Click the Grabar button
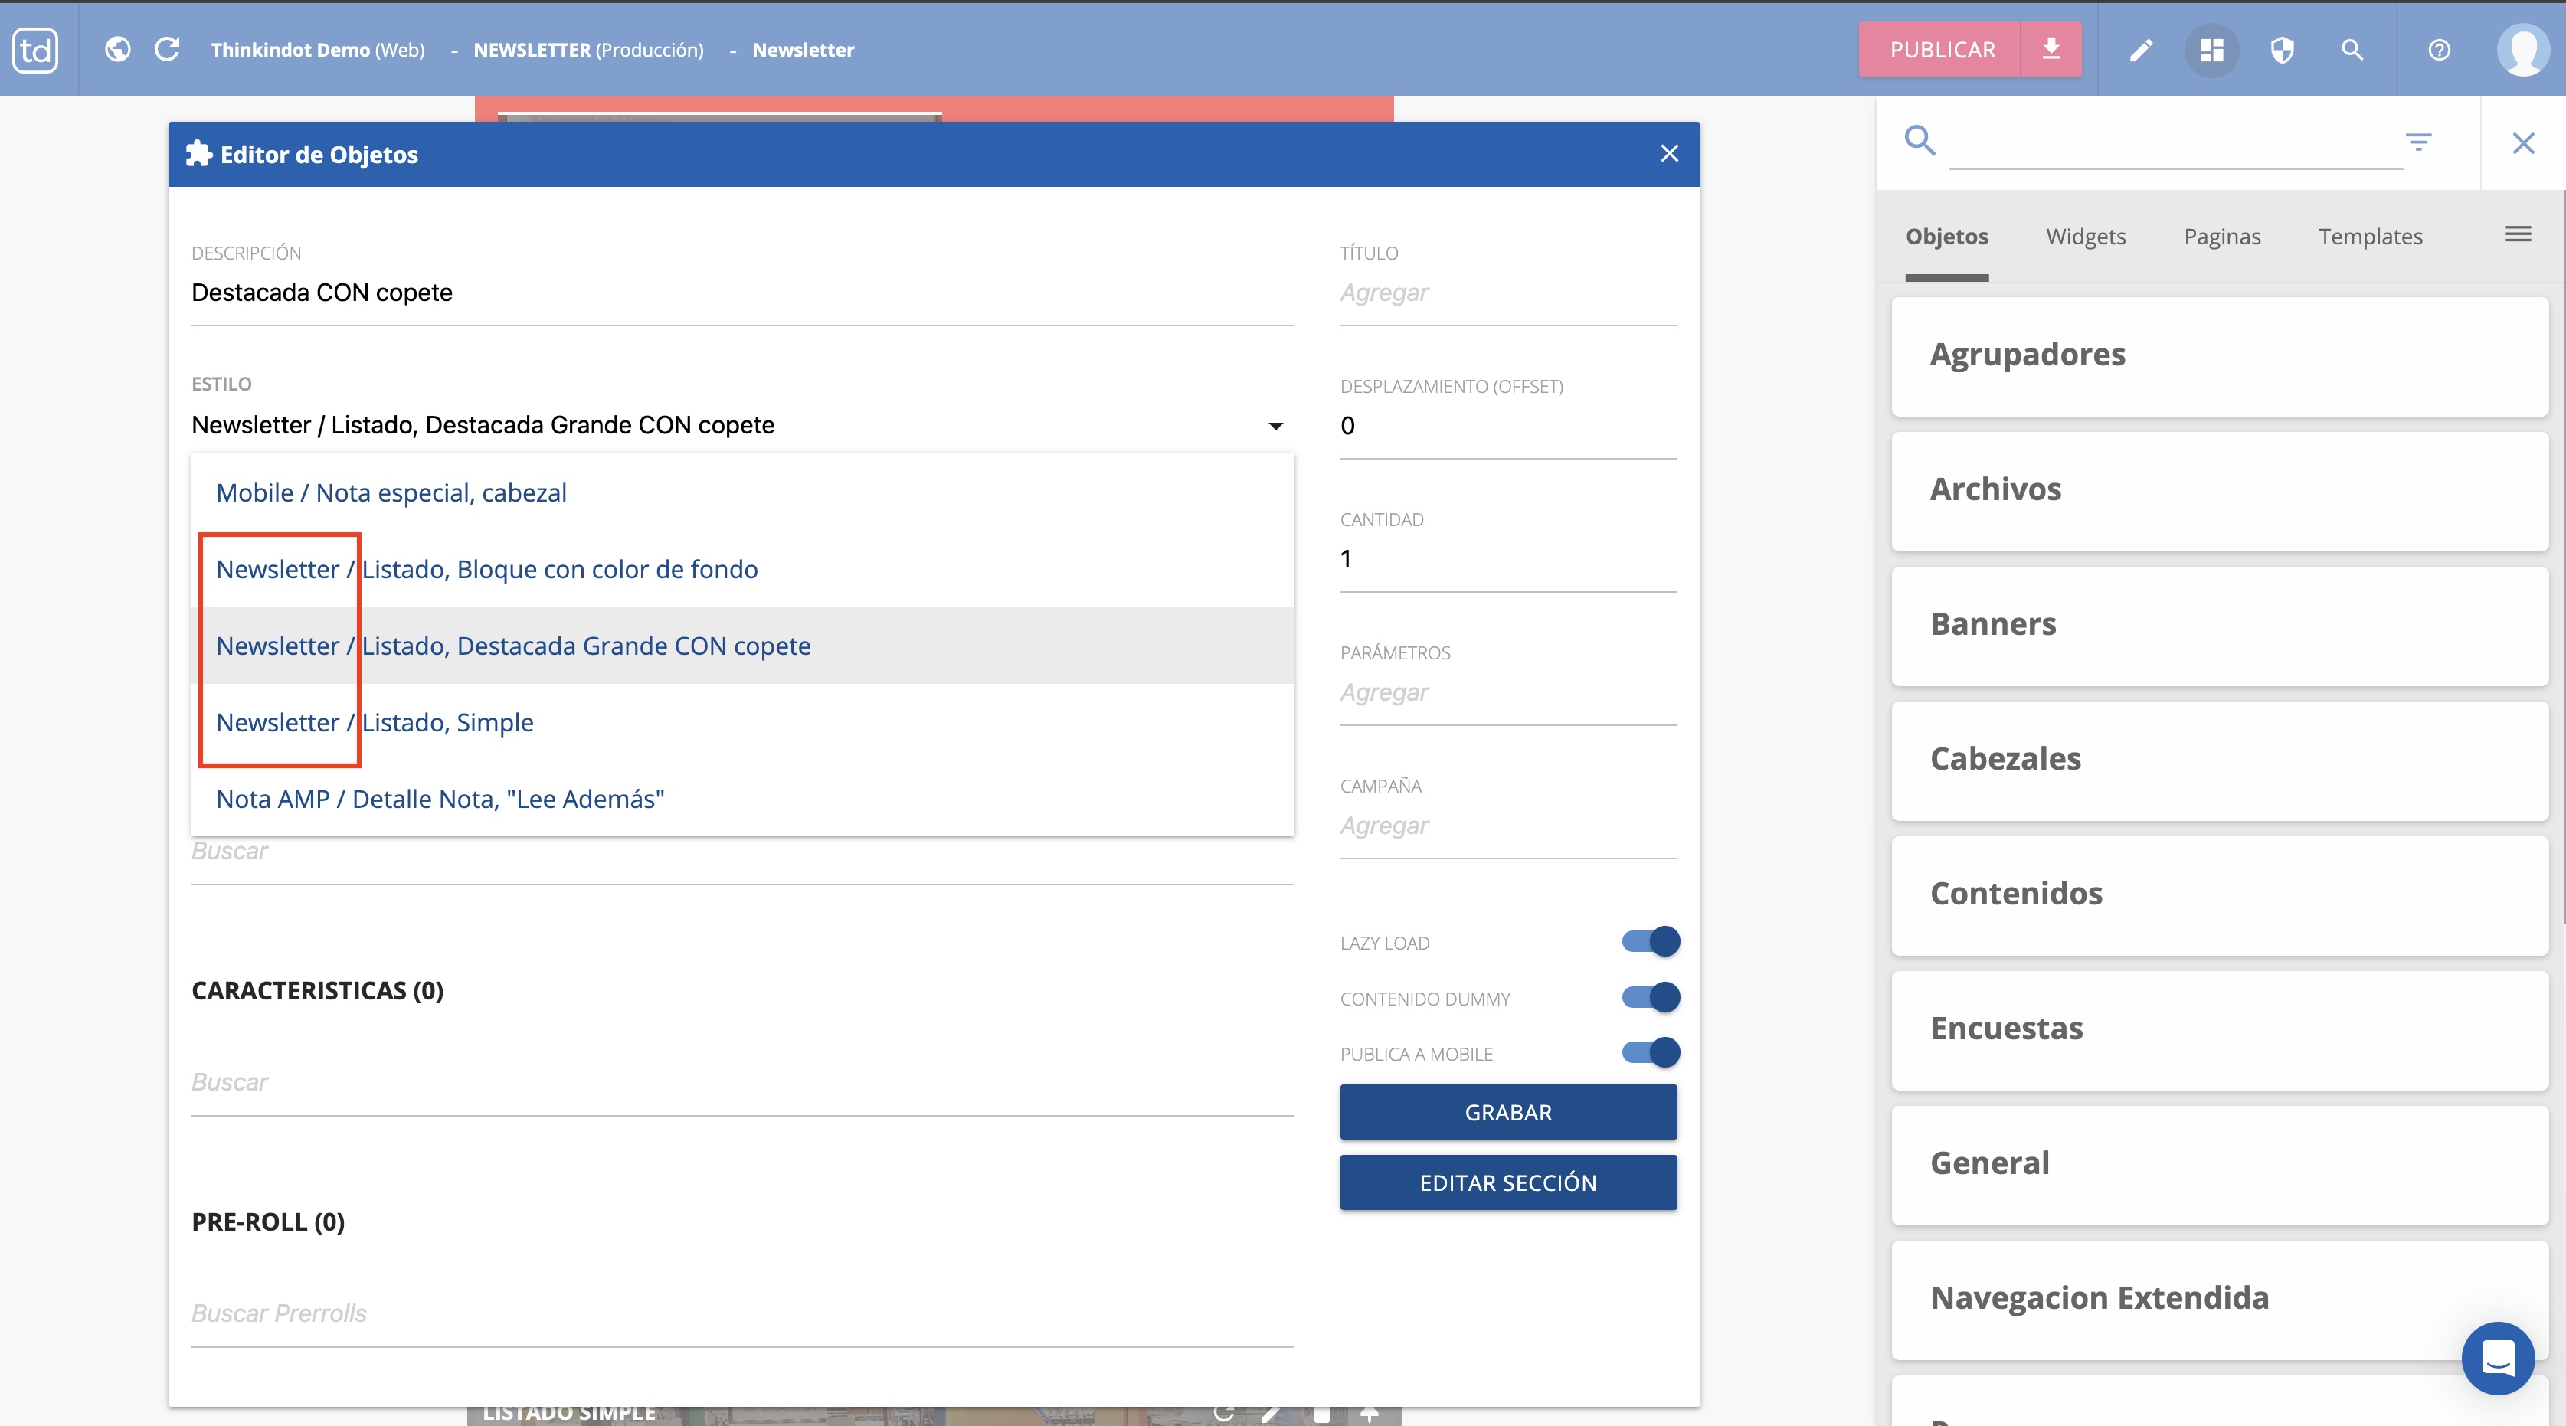 pyautogui.click(x=1507, y=1112)
